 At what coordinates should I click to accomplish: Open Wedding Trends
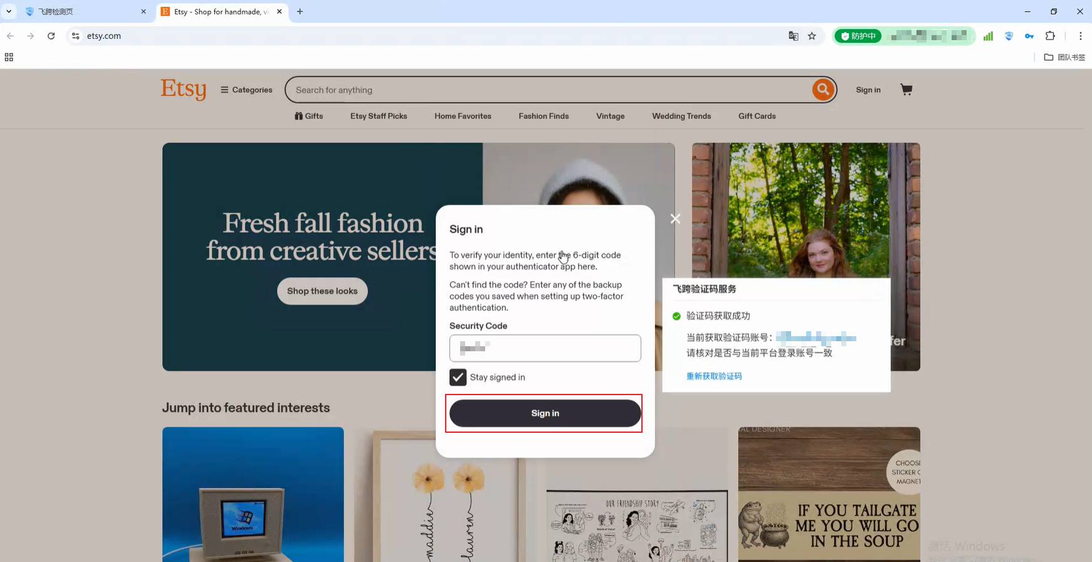[681, 116]
